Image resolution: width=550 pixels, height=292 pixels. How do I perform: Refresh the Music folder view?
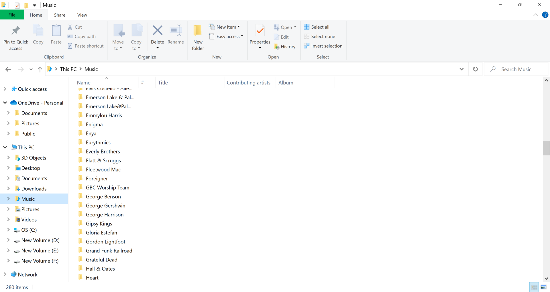tap(476, 69)
